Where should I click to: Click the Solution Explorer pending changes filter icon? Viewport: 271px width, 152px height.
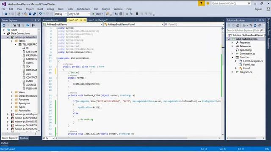[244, 25]
